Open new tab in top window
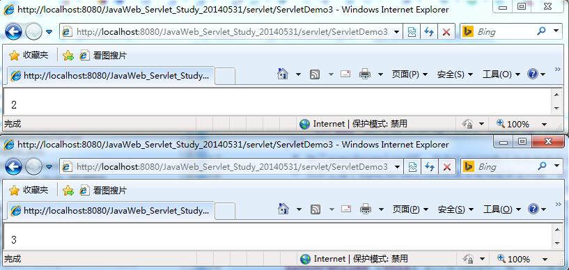The width and height of the screenshot is (569, 270). pos(225,77)
